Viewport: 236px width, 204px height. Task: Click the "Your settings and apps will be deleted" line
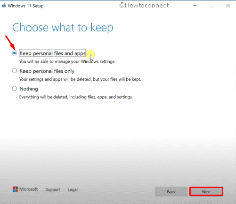tap(80, 79)
